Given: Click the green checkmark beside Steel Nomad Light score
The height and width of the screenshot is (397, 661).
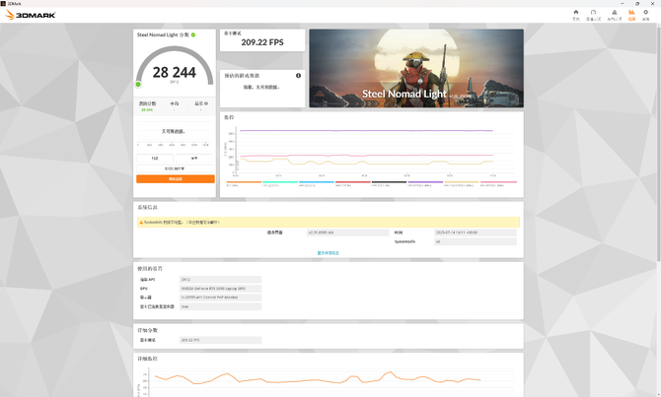Looking at the screenshot, I should 193,34.
